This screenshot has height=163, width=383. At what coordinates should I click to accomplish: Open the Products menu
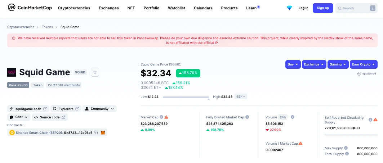(x=229, y=8)
